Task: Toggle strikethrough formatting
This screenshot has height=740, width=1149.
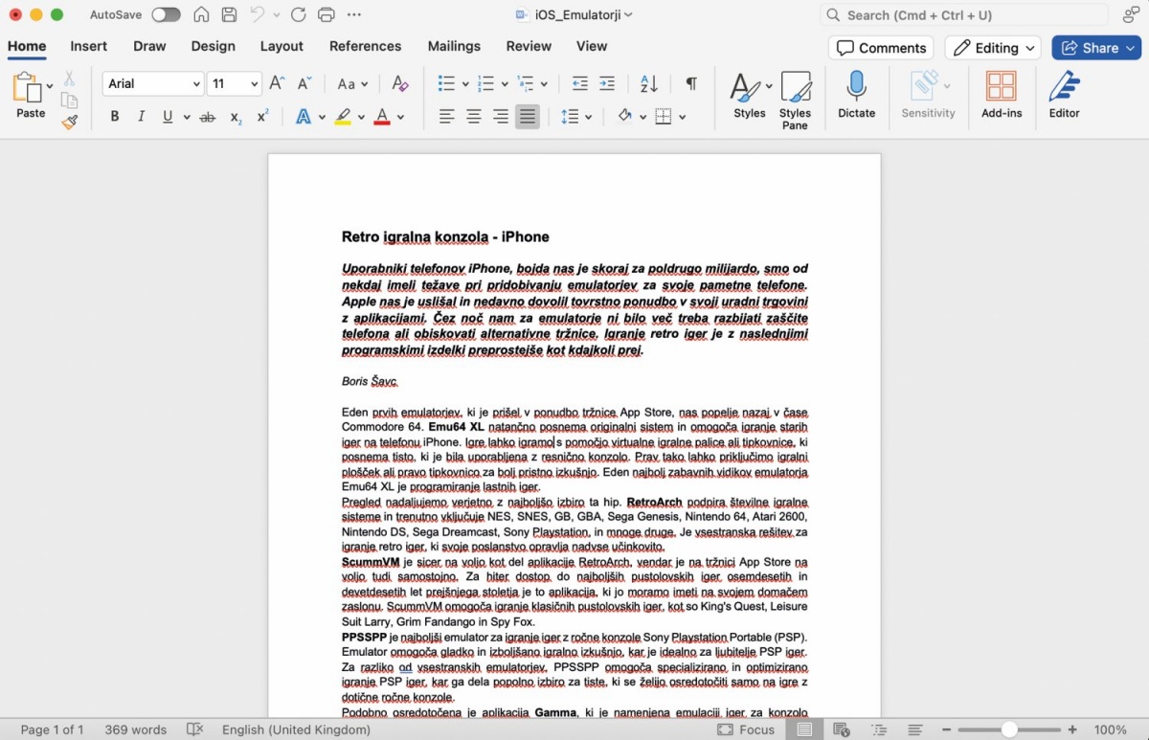Action: pos(207,117)
